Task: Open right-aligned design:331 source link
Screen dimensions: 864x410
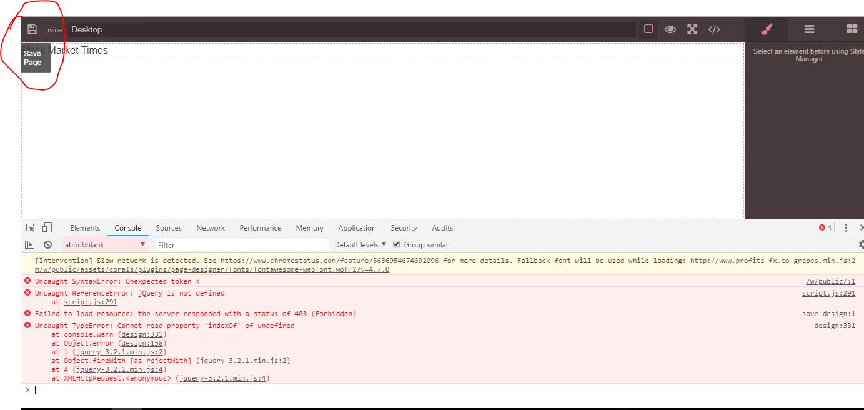Action: point(835,326)
